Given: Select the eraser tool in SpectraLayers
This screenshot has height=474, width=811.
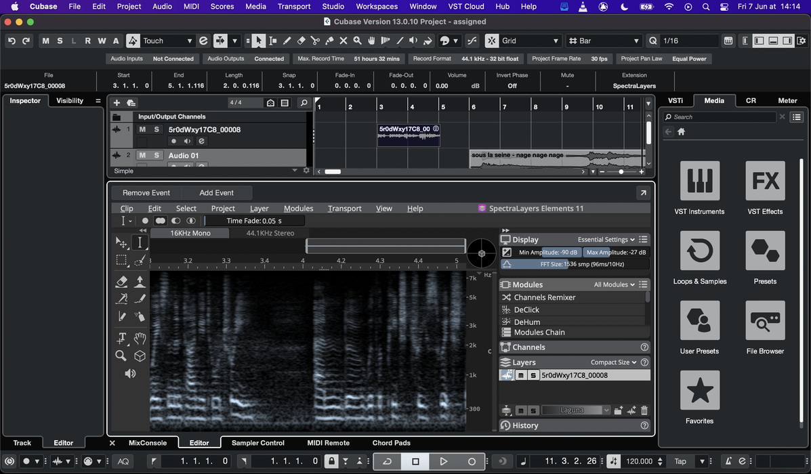Looking at the screenshot, I should pos(122,282).
